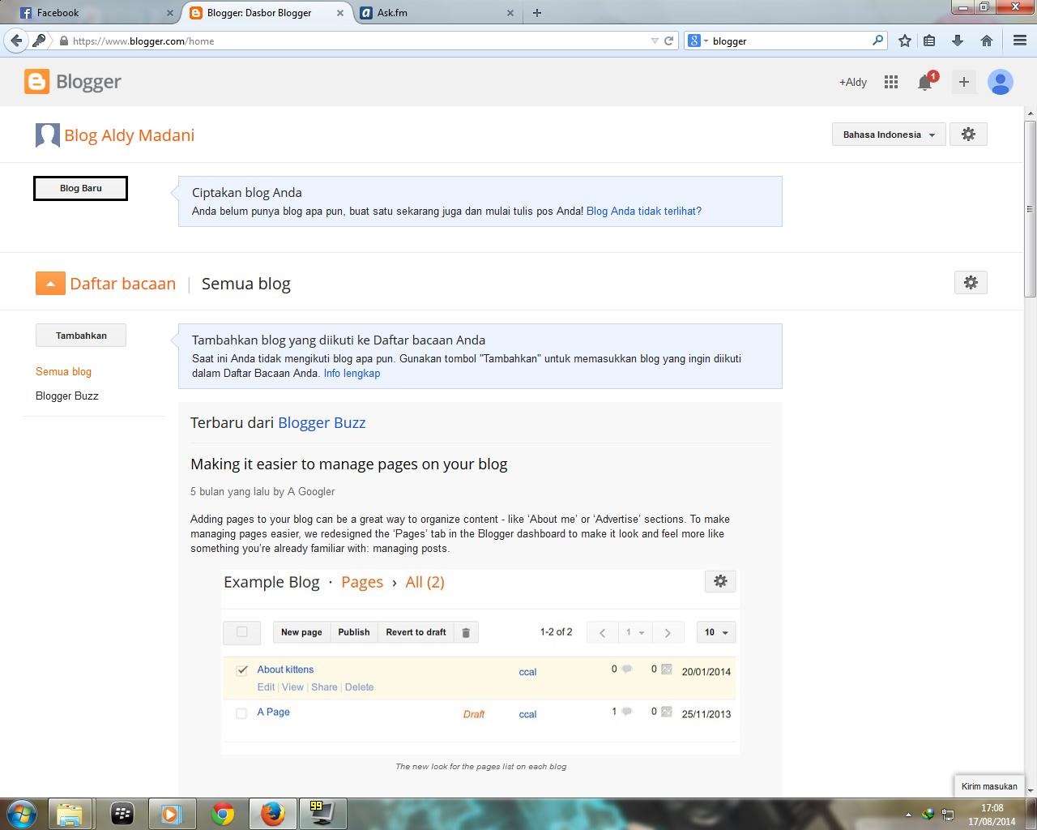Open the notifications bell showing 1 alert
1037x830 pixels.
tap(924, 82)
